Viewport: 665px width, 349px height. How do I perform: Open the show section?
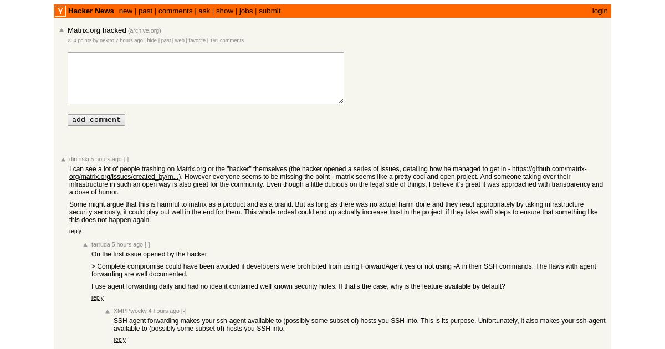point(224,11)
